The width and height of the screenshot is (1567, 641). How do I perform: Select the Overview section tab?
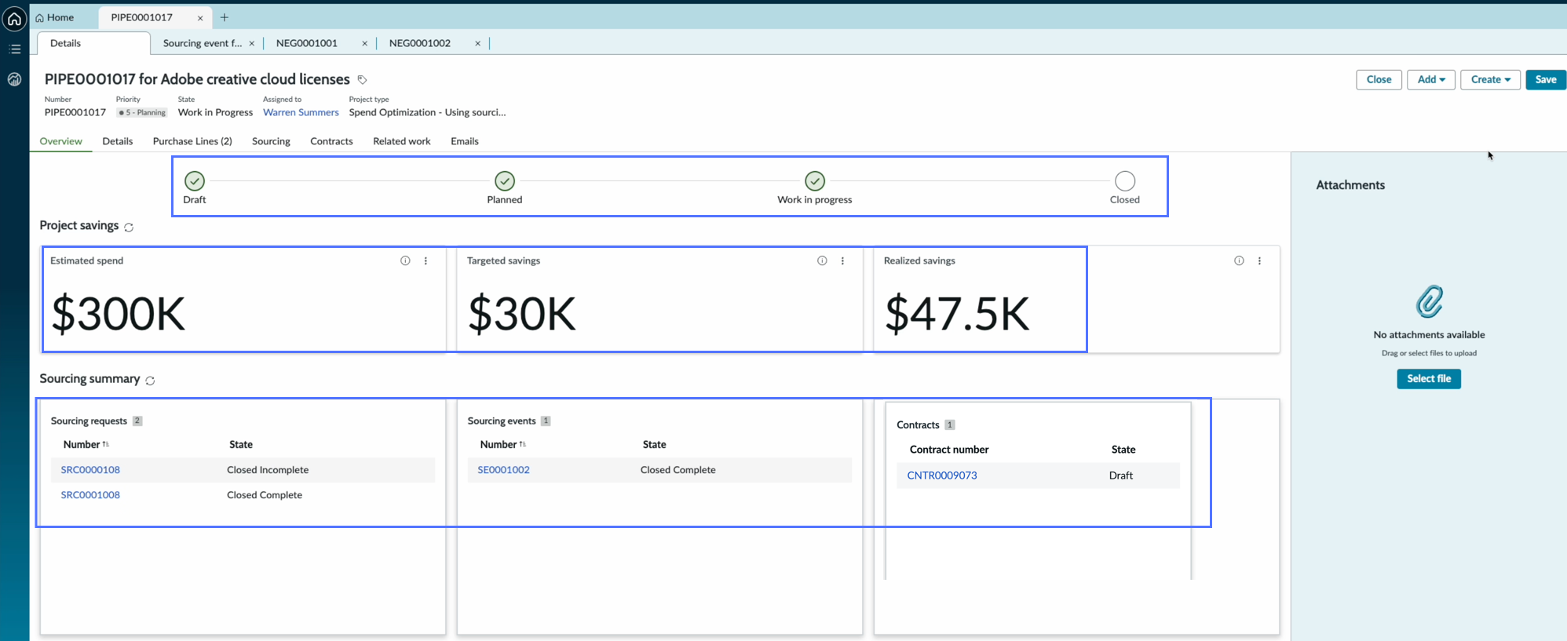[x=60, y=141]
